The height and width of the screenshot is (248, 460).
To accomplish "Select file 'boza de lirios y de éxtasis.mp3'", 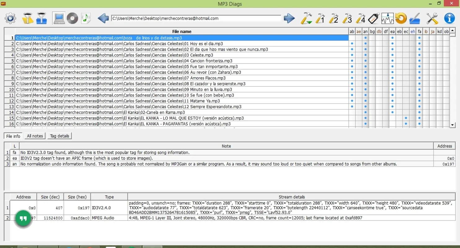I will point(182,38).
